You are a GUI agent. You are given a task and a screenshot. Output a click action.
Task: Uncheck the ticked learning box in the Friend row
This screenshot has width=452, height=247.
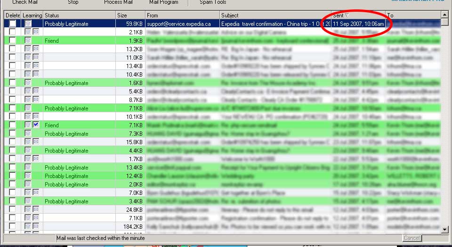(36, 125)
